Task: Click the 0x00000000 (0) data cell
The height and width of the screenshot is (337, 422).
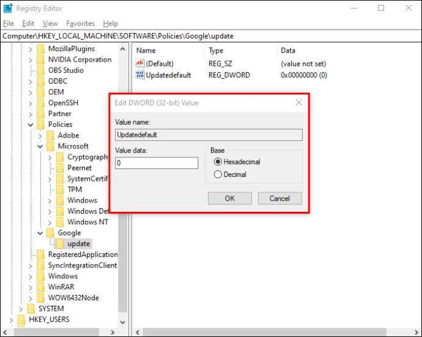Action: coord(304,75)
